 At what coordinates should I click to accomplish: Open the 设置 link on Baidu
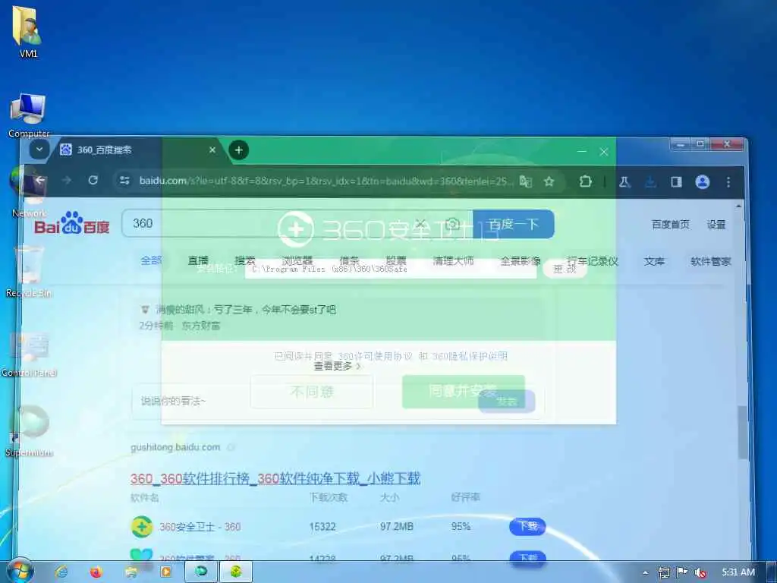coord(716,225)
